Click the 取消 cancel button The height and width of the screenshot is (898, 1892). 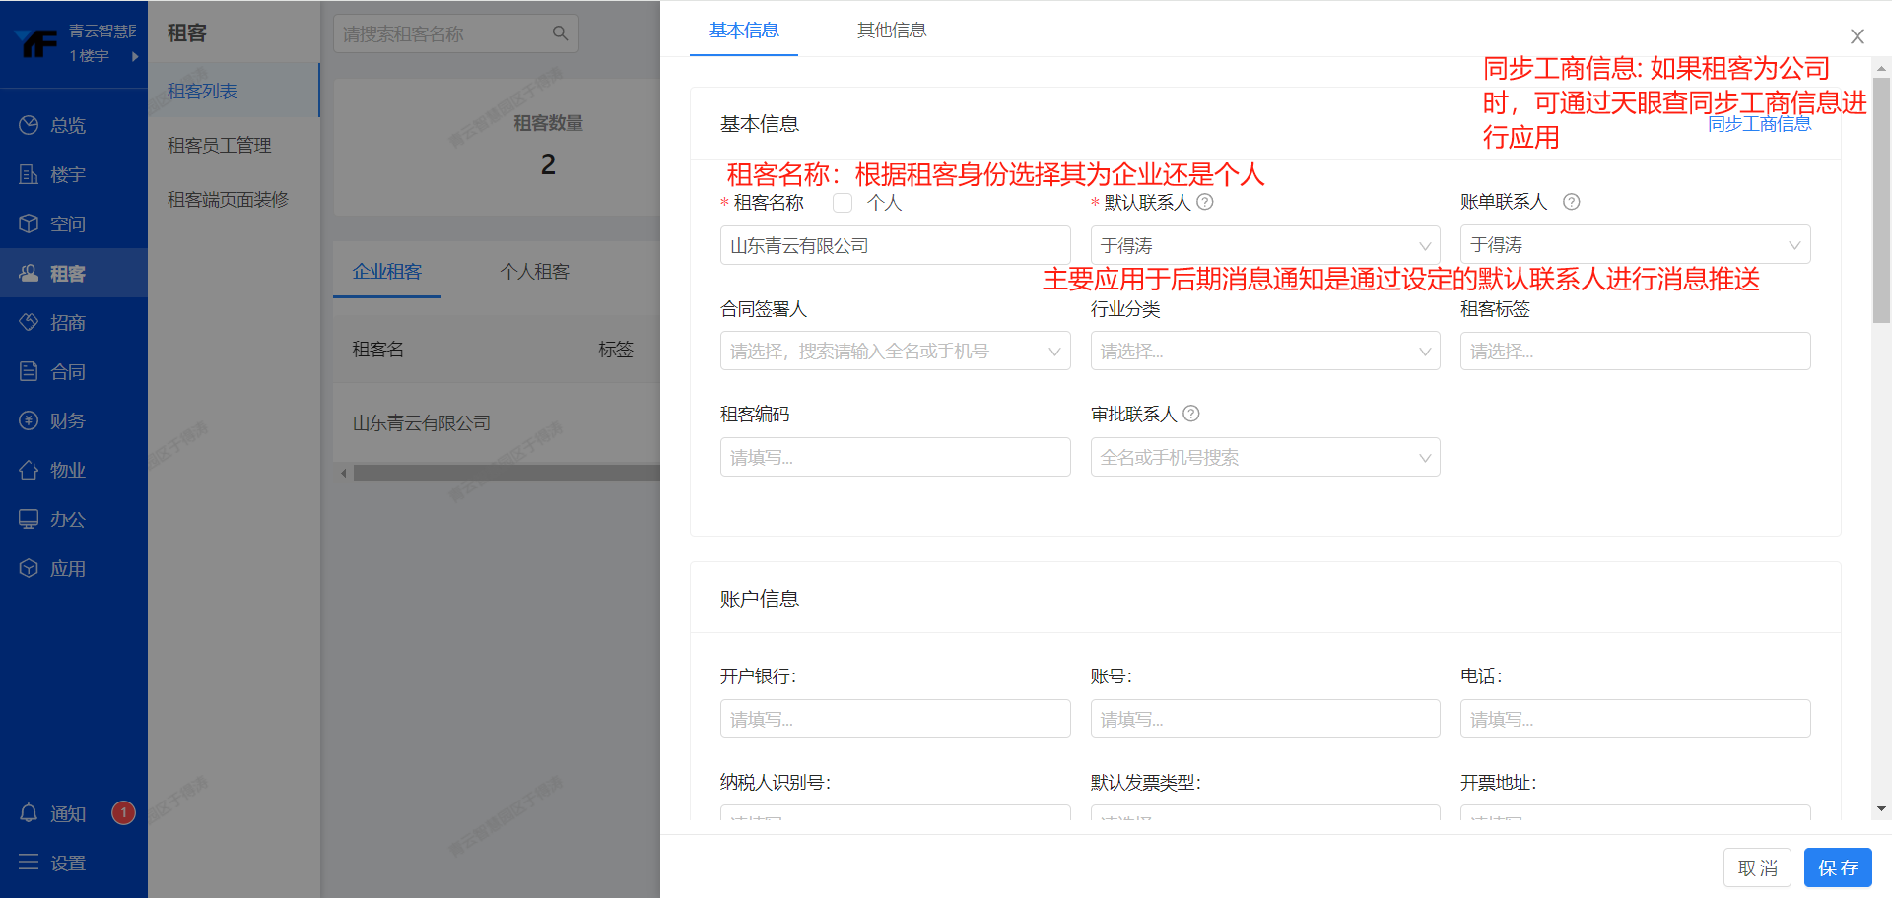[1757, 867]
